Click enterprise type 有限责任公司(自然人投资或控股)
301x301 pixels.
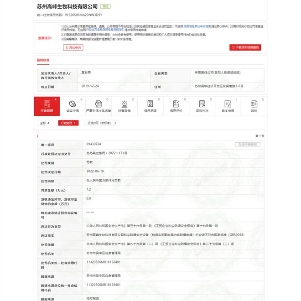(218, 73)
